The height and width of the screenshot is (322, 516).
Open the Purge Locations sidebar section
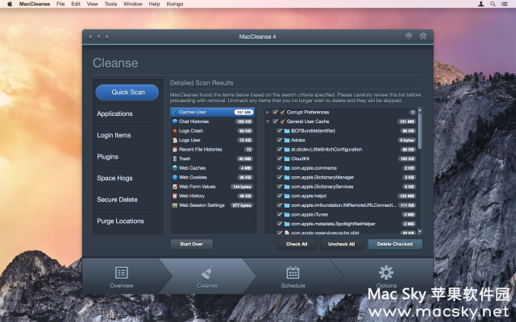pyautogui.click(x=127, y=221)
